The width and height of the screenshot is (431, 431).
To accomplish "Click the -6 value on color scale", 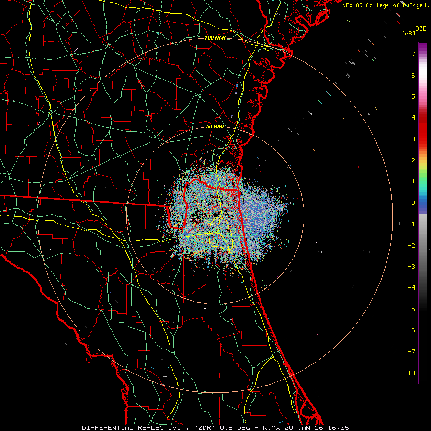I will [x=411, y=330].
